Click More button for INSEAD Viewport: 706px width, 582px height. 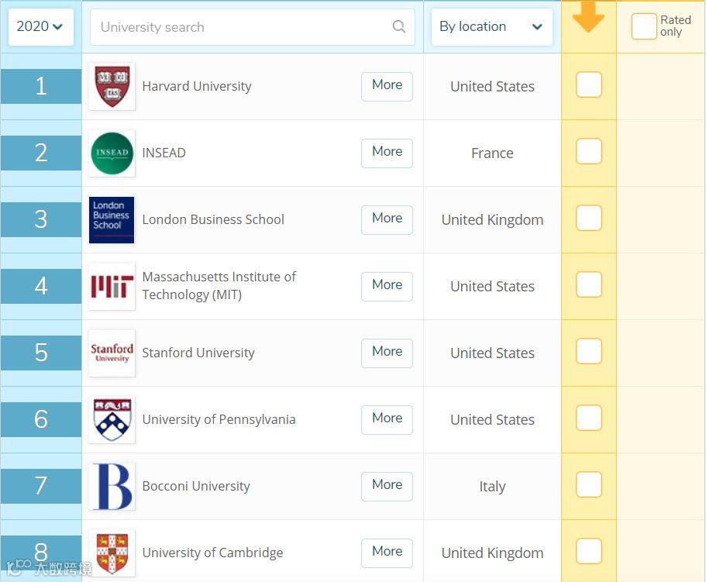click(387, 152)
